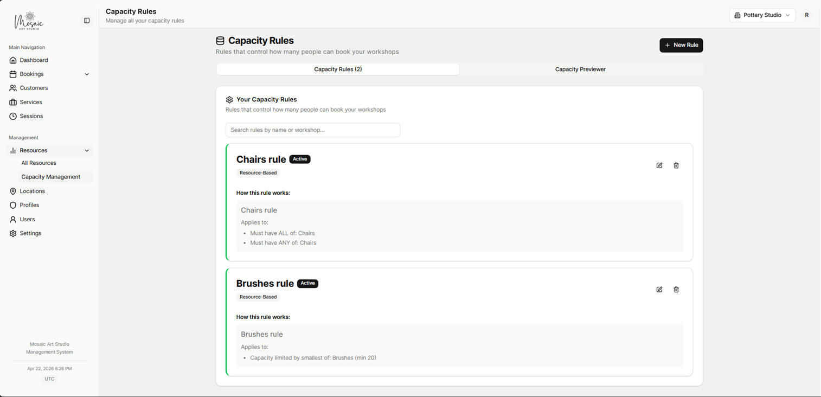Viewport: 821px width, 397px height.
Task: Expand the Bookings section chevron
Action: tap(87, 74)
